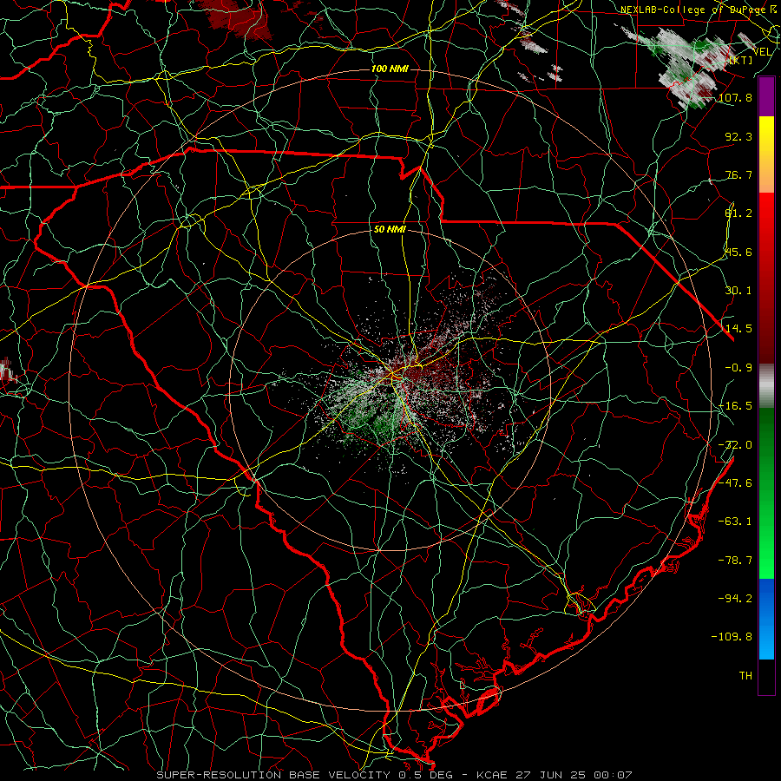
Task: Click the VEL legend heading
Action: (763, 52)
